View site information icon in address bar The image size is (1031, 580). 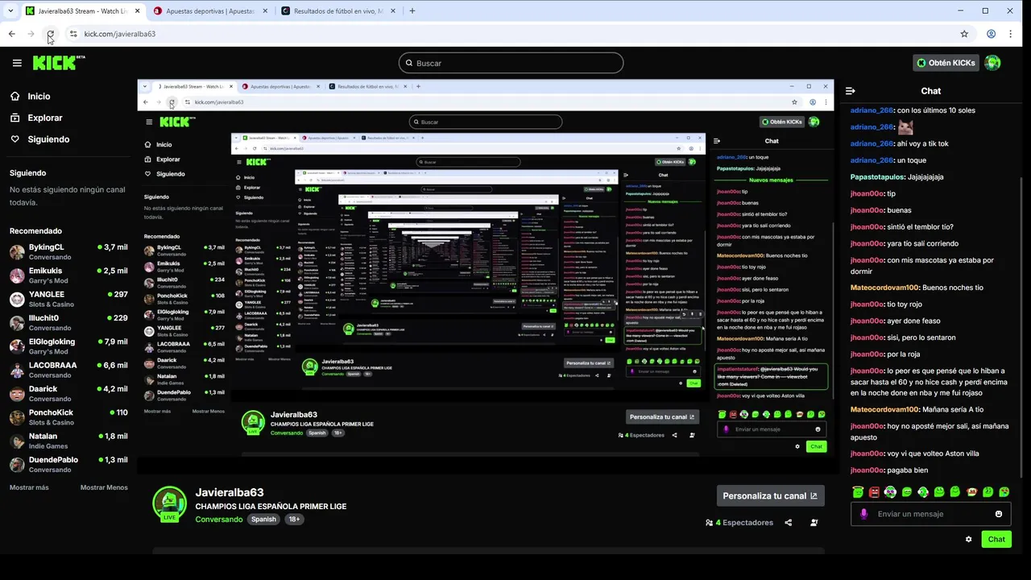point(73,34)
